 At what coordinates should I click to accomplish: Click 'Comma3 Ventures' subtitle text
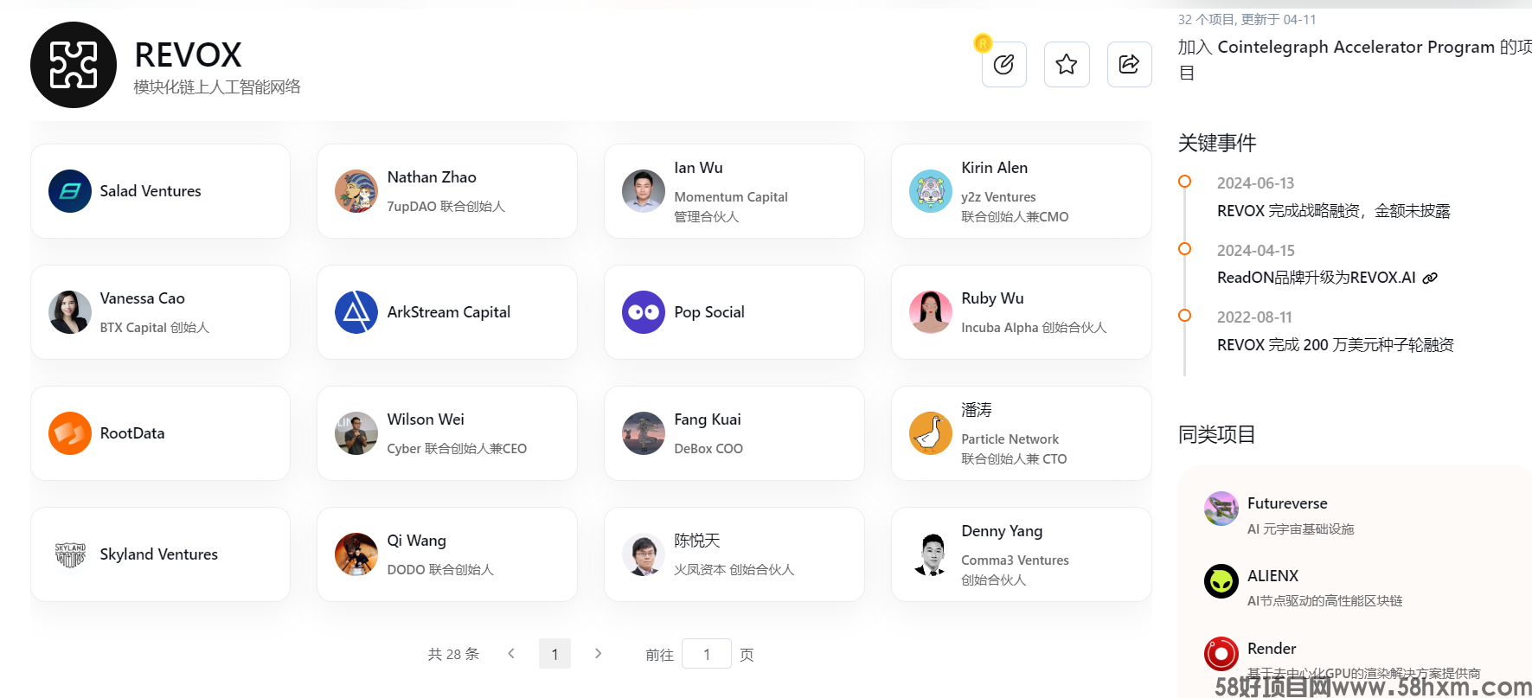click(1015, 560)
